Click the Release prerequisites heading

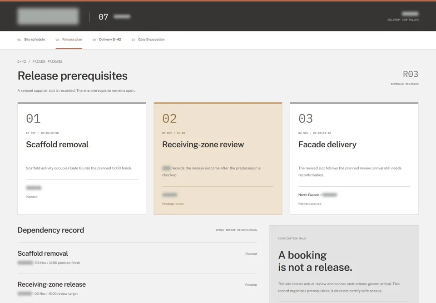[x=73, y=76]
